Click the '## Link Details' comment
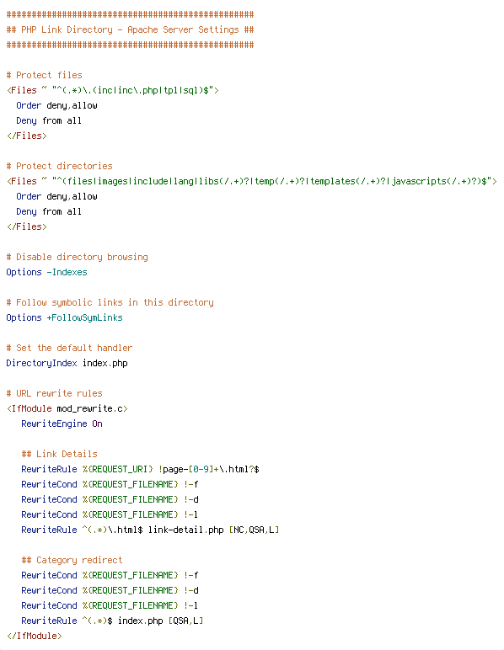This screenshot has height=650, width=504. point(59,454)
